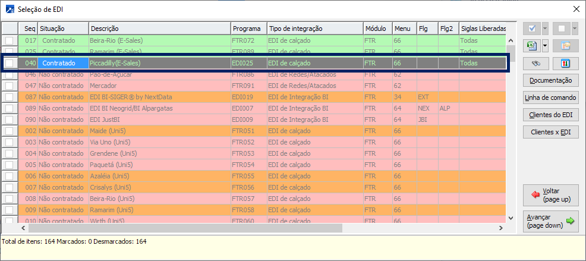
Task: Click the ALP Flg2 cell
Action: (449, 108)
